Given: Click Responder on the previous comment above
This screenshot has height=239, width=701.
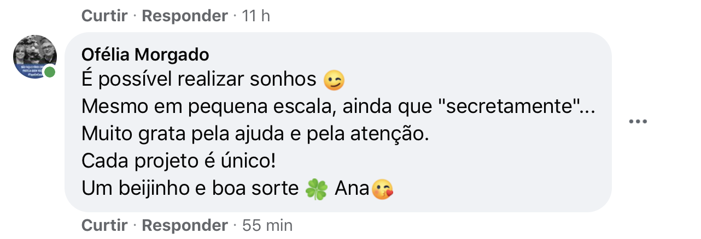Looking at the screenshot, I should 184,16.
